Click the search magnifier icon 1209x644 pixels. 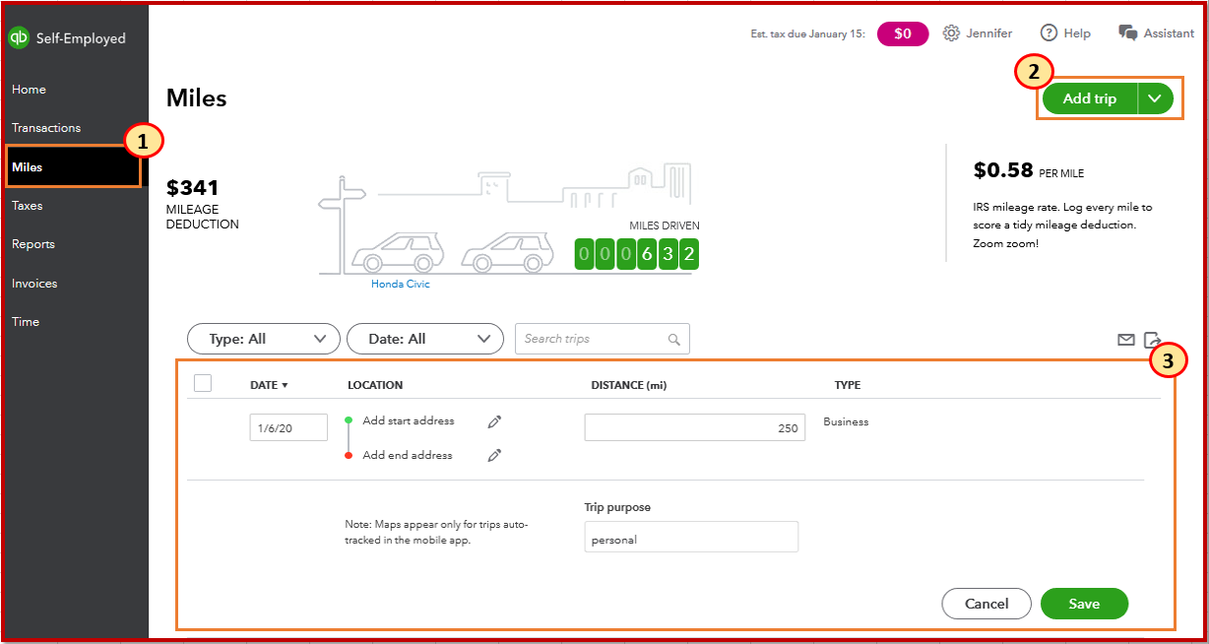pos(674,340)
